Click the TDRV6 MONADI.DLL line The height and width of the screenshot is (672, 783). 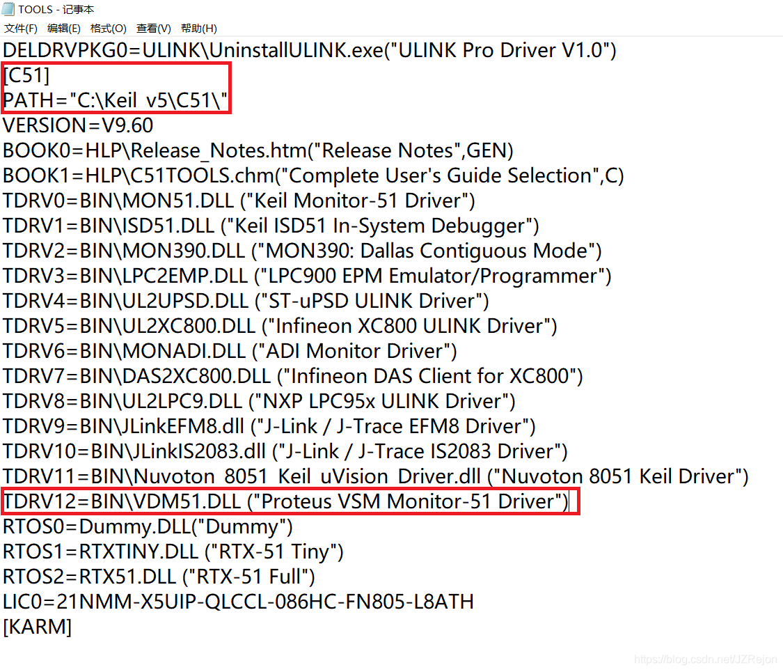pos(230,351)
